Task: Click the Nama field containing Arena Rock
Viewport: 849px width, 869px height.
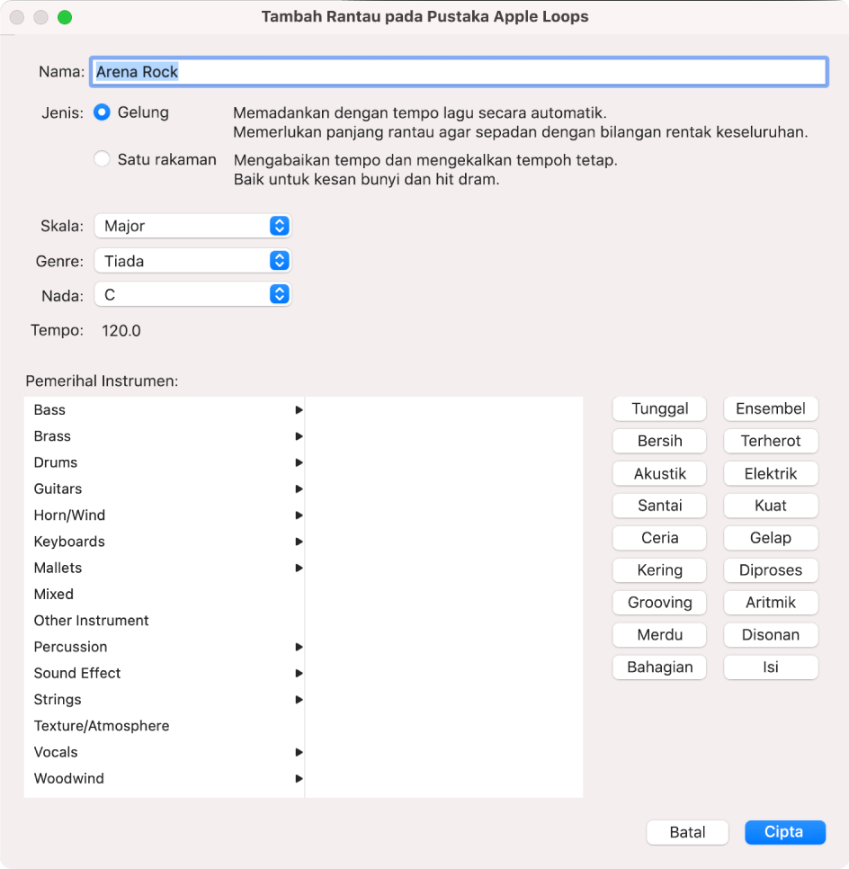Action: click(x=458, y=72)
